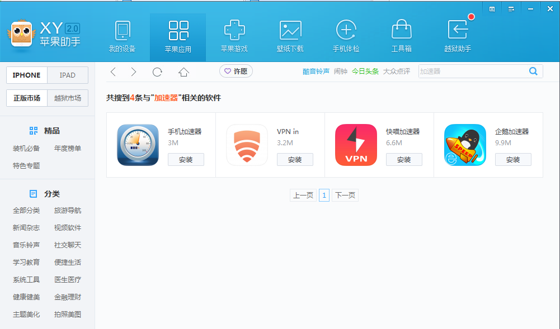Open 特色专题 featured topics

click(26, 166)
